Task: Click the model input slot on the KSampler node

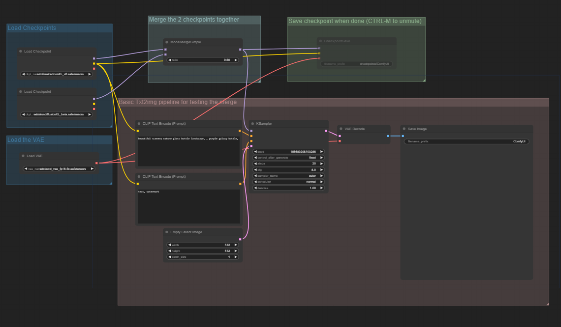Action: 251,131
